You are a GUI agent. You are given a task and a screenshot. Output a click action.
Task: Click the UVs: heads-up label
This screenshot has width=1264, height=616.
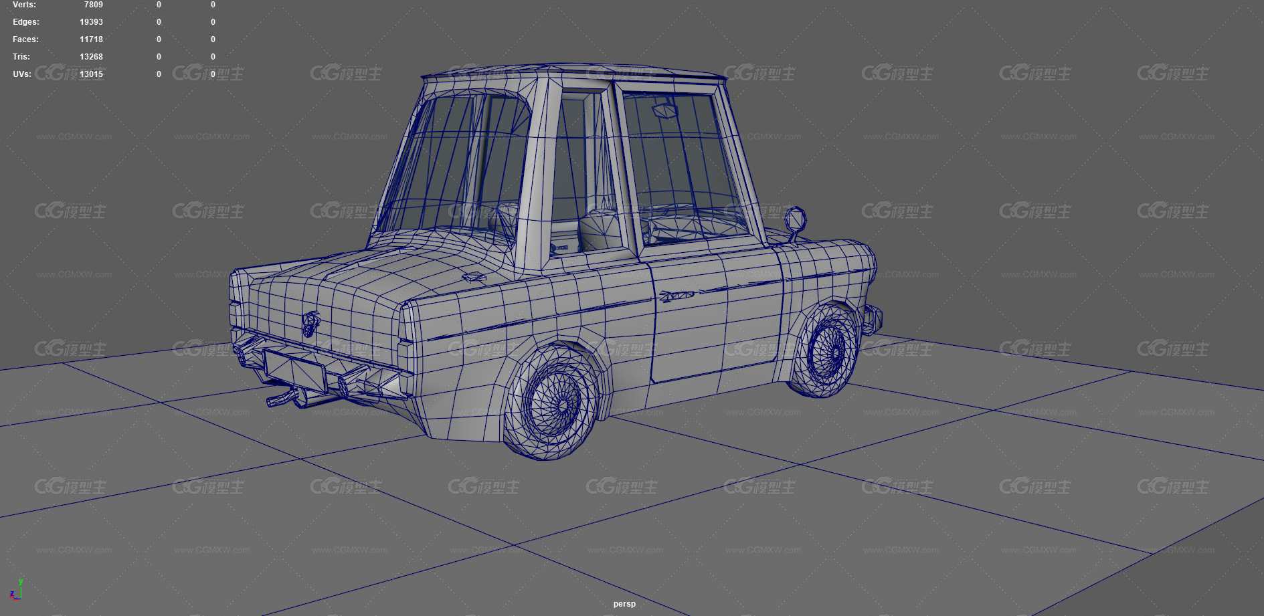pos(22,74)
